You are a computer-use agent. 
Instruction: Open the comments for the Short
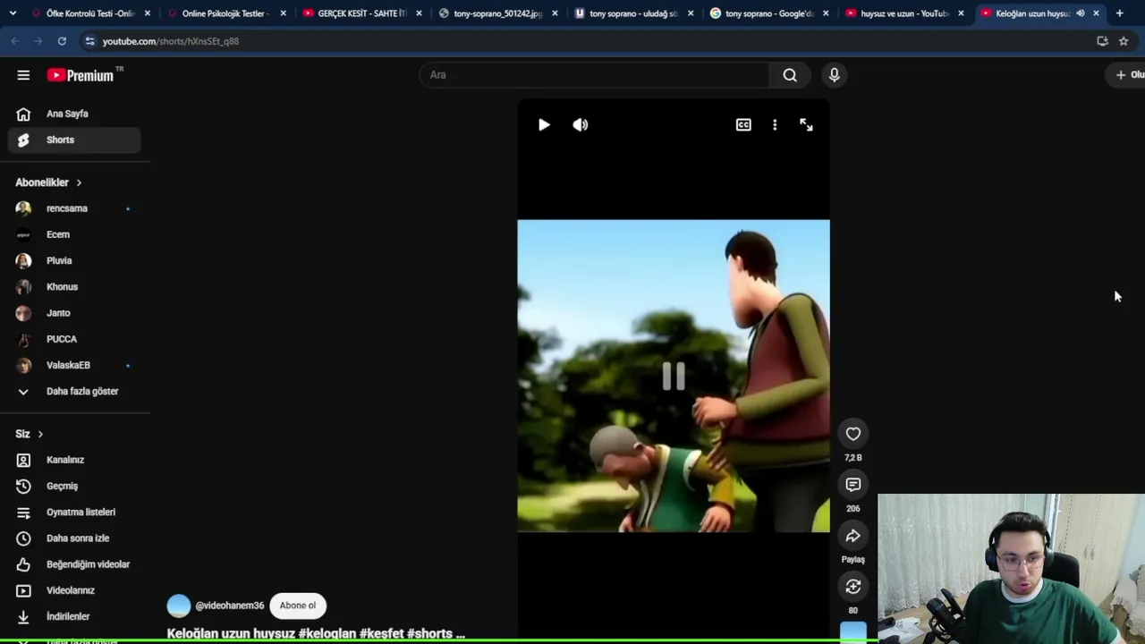pos(853,485)
